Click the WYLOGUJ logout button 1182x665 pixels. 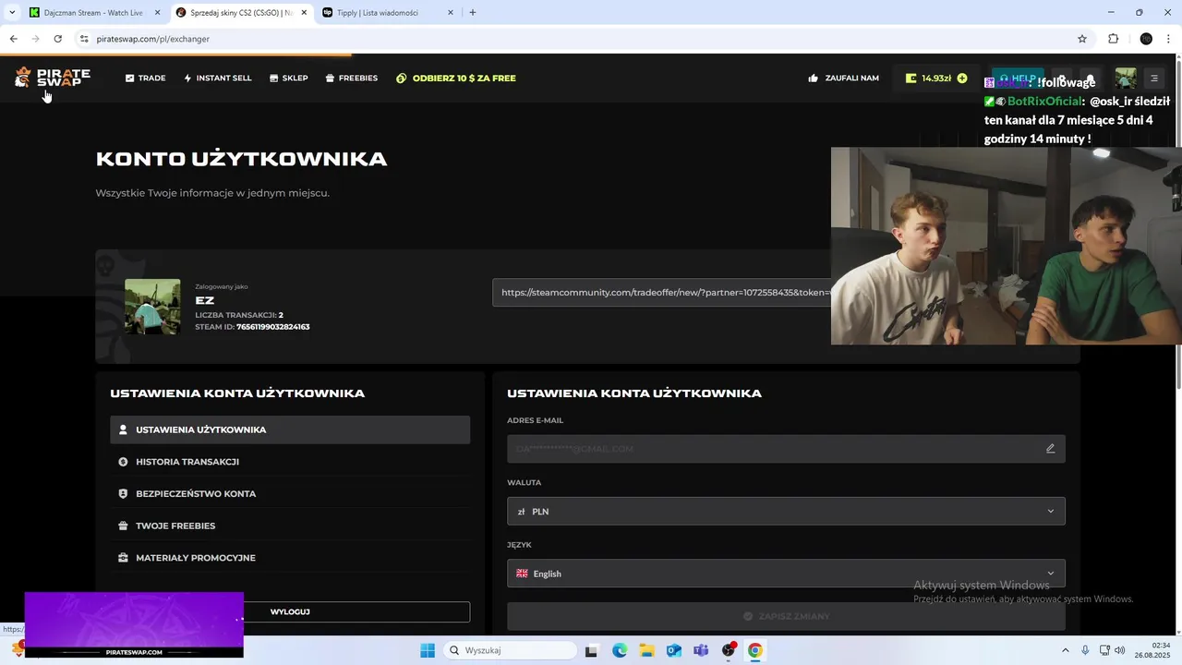(290, 611)
